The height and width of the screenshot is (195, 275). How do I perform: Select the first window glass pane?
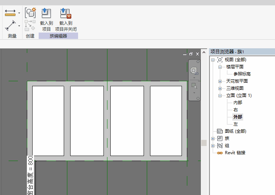[x=48, y=121]
